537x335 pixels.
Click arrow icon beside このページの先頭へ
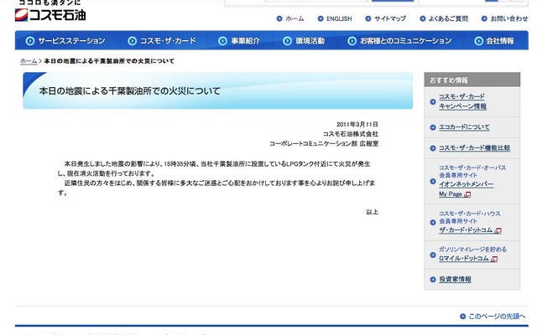pyautogui.click(x=463, y=317)
